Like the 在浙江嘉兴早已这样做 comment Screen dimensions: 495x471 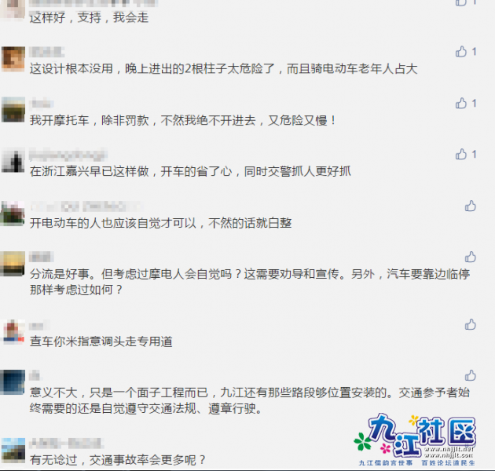pyautogui.click(x=461, y=155)
